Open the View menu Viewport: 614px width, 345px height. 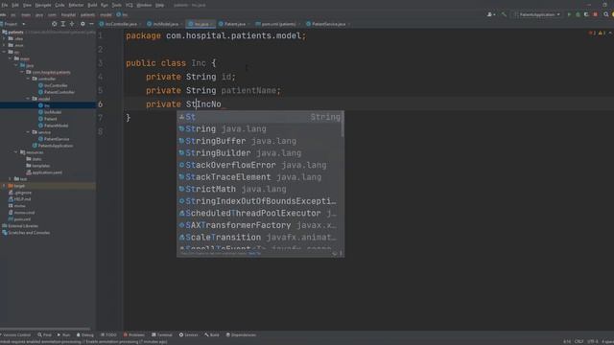pyautogui.click(x=27, y=5)
